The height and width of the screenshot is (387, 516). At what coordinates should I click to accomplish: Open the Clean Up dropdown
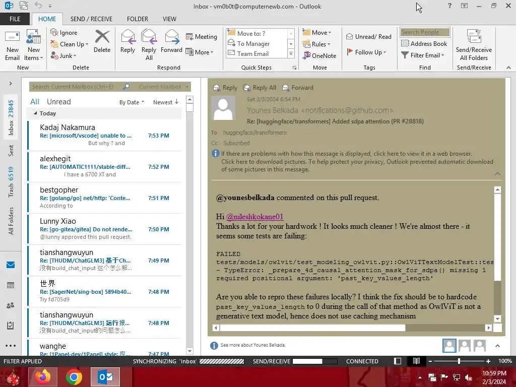[70, 44]
